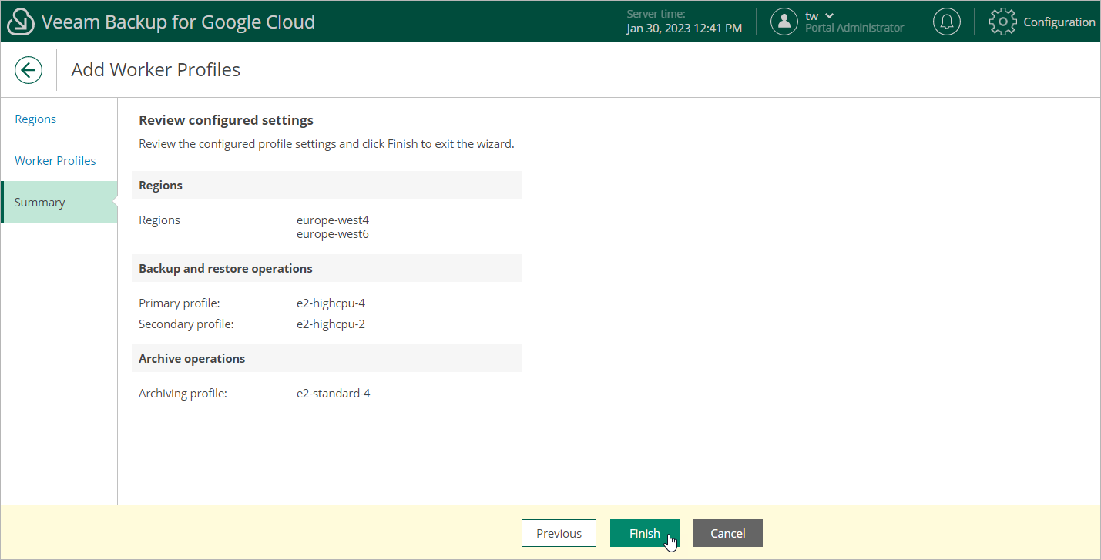Click the e2-standard-4 value
Screen dimensions: 1101x560
coord(334,394)
